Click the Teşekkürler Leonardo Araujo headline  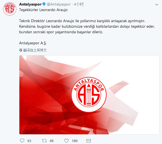coord(43,10)
